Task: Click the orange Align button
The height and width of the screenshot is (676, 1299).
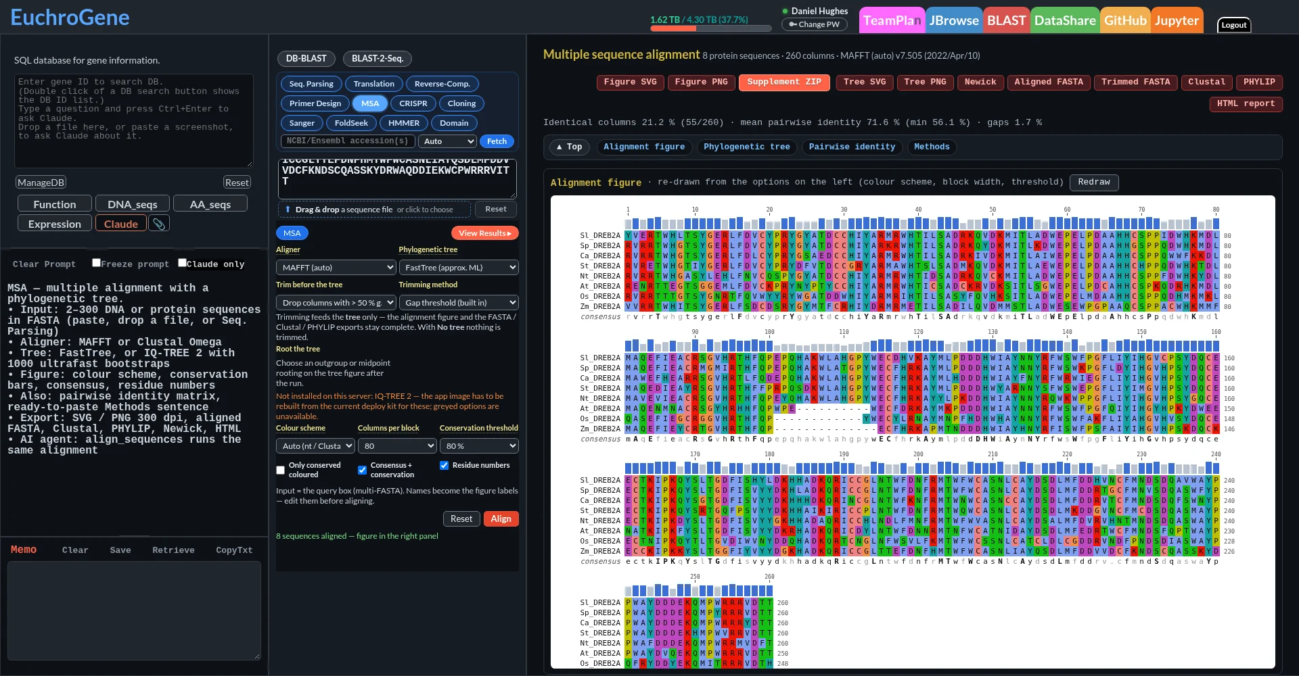Action: click(501, 518)
